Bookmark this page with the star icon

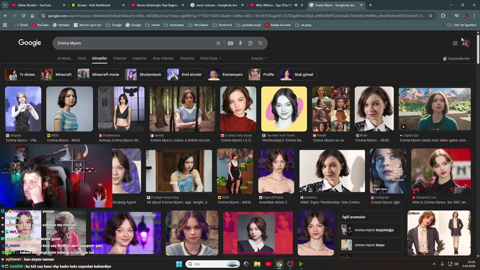pyautogui.click(x=430, y=16)
